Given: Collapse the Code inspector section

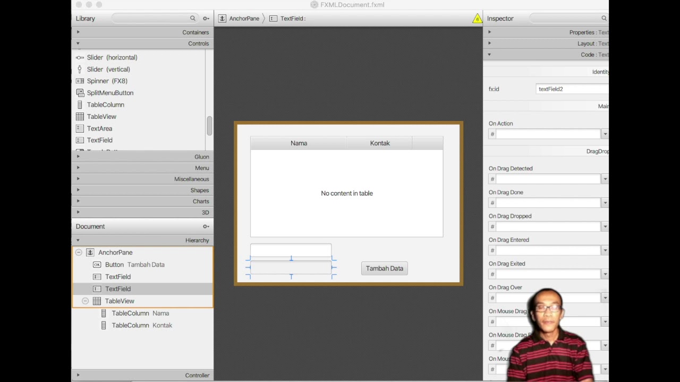Looking at the screenshot, I should click(489, 55).
